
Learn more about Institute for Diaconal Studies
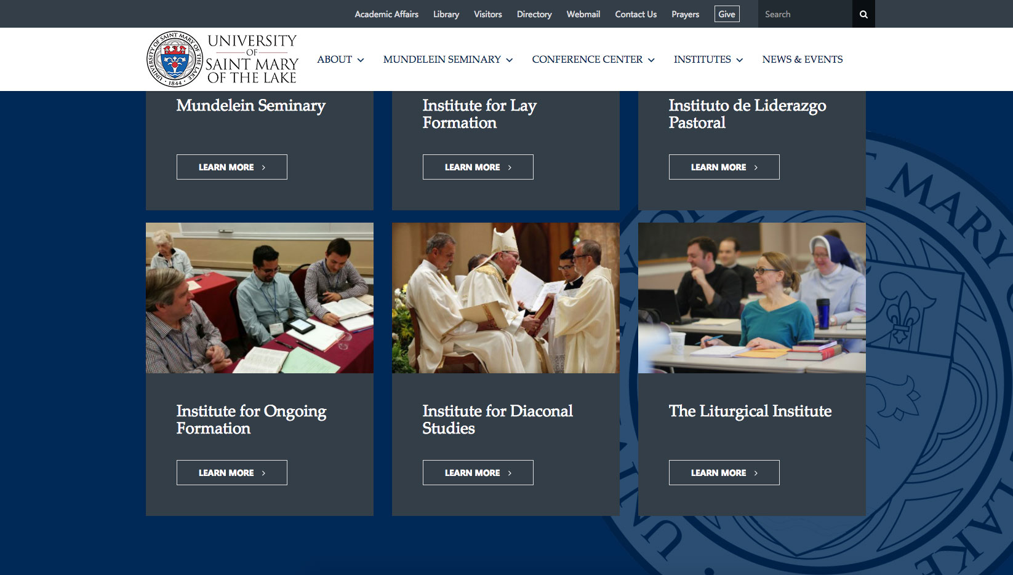[478, 473]
